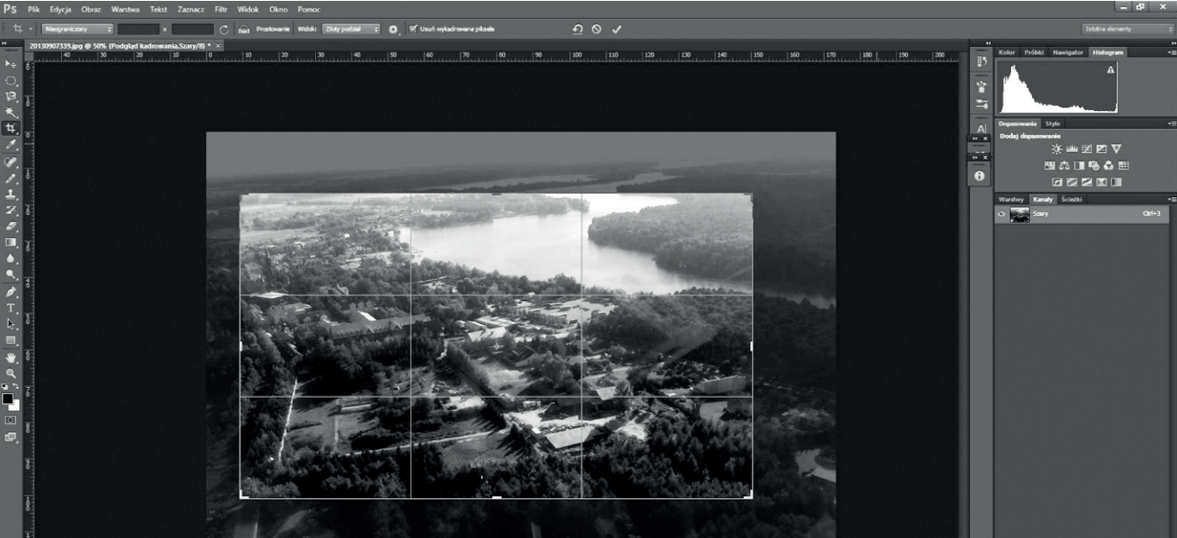Select the Type tool

pos(11,308)
